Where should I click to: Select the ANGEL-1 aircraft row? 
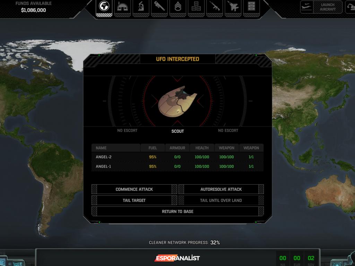pos(177,167)
